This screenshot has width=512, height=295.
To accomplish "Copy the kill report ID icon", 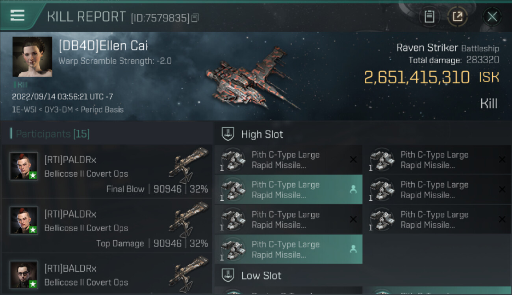I will (x=195, y=18).
